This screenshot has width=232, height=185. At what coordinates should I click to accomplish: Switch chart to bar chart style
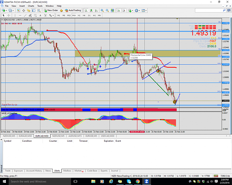pyautogui.click(x=86, y=10)
